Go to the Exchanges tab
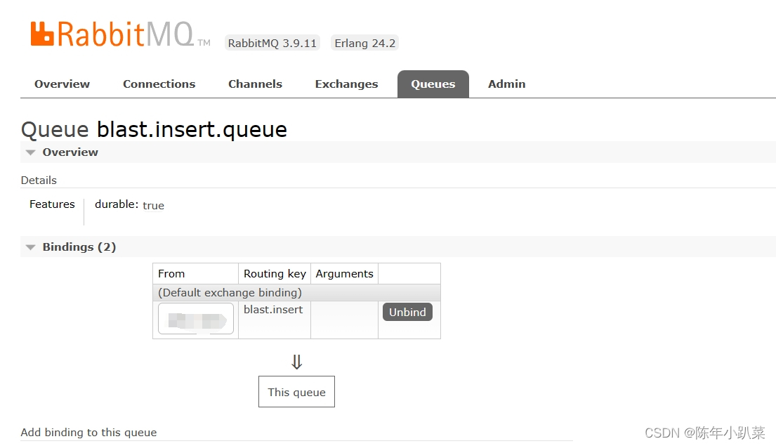776x446 pixels. [x=346, y=84]
